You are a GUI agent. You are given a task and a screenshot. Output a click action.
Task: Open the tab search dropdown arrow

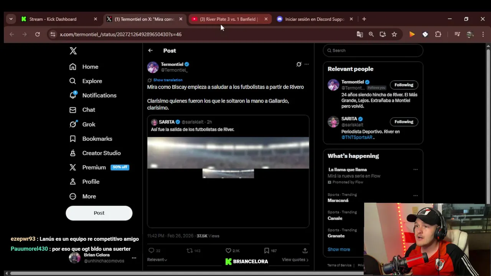click(11, 19)
